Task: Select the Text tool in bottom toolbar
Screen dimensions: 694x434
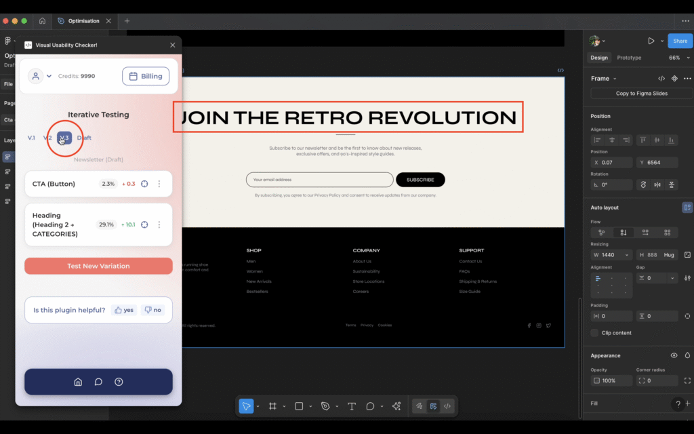Action: pos(352,406)
